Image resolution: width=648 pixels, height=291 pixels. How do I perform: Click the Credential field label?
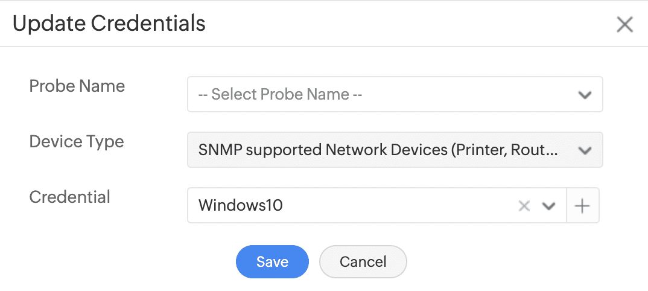69,197
